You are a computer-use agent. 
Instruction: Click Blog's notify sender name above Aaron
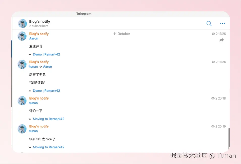[39, 34]
